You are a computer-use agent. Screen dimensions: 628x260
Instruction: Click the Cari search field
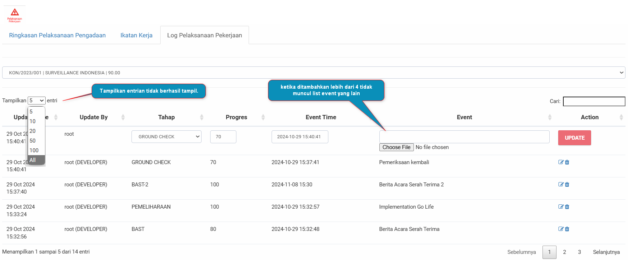pyautogui.click(x=594, y=102)
